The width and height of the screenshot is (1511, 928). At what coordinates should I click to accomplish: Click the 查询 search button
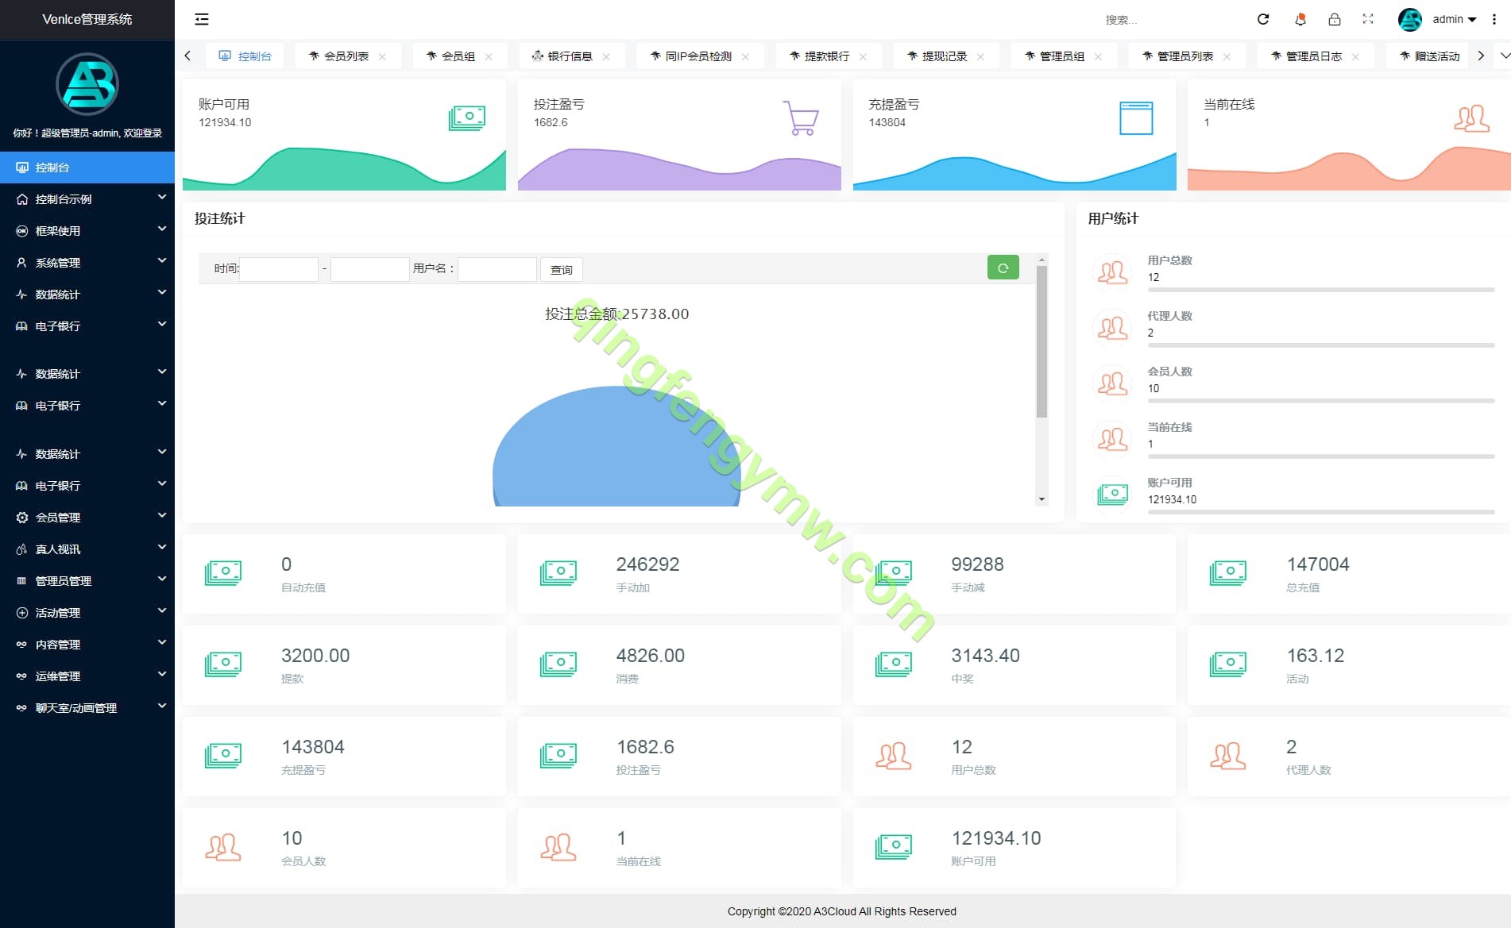562,270
